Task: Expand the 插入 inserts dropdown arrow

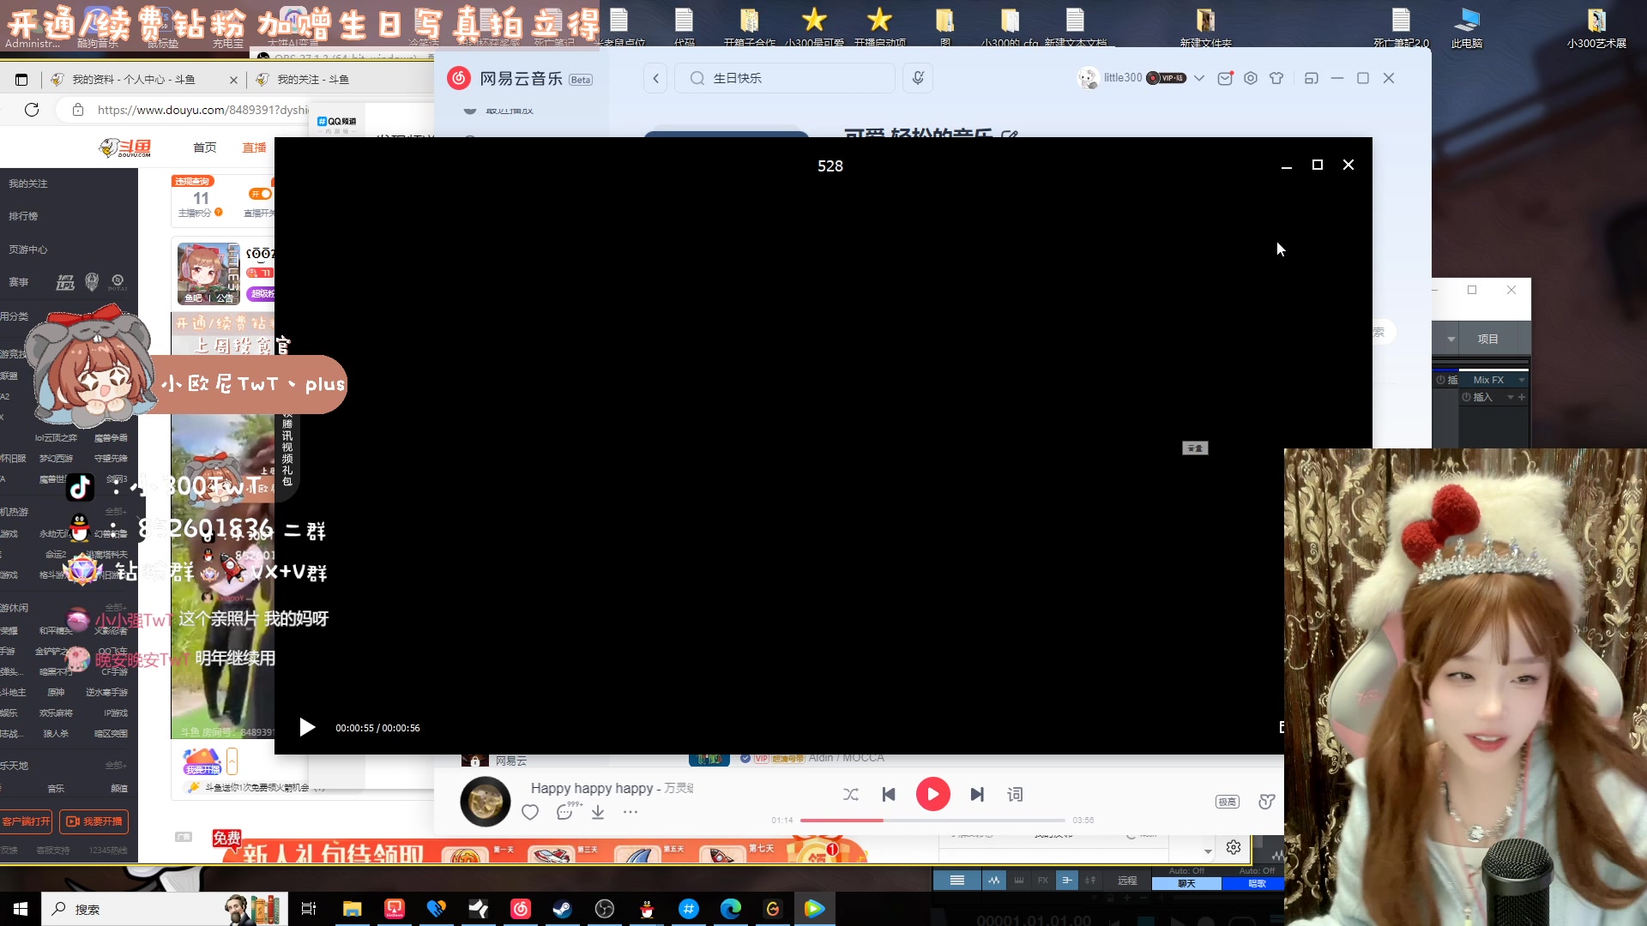Action: pyautogui.click(x=1511, y=397)
